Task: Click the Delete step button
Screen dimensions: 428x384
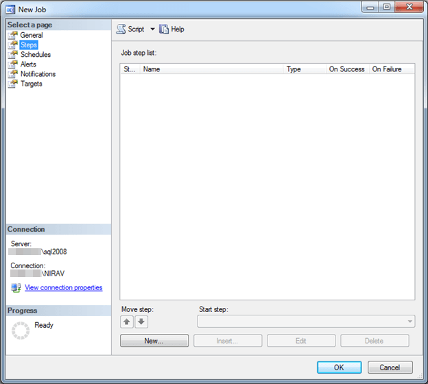Action: [374, 341]
